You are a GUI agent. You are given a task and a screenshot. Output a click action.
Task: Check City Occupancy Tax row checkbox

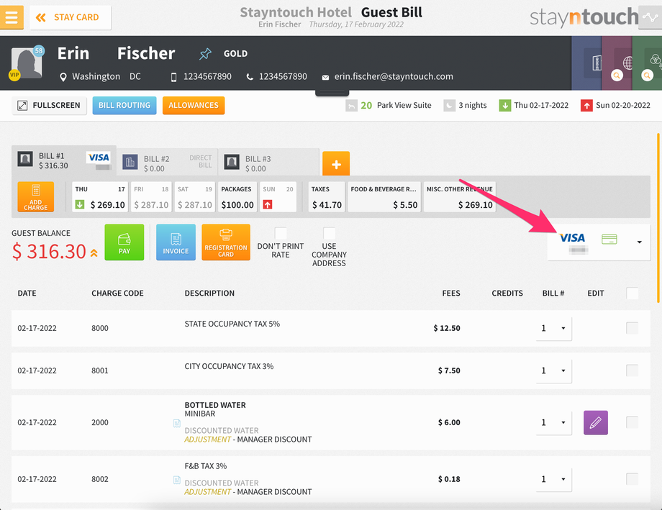[x=632, y=370]
